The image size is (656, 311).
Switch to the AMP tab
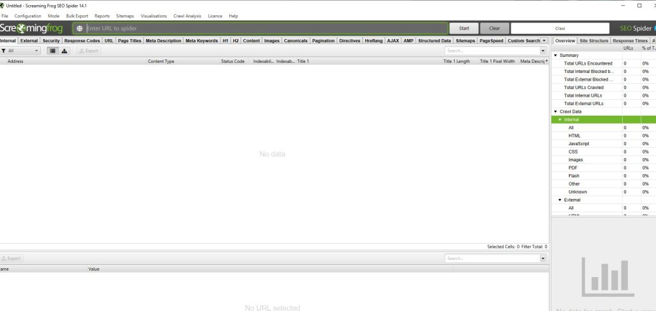408,40
